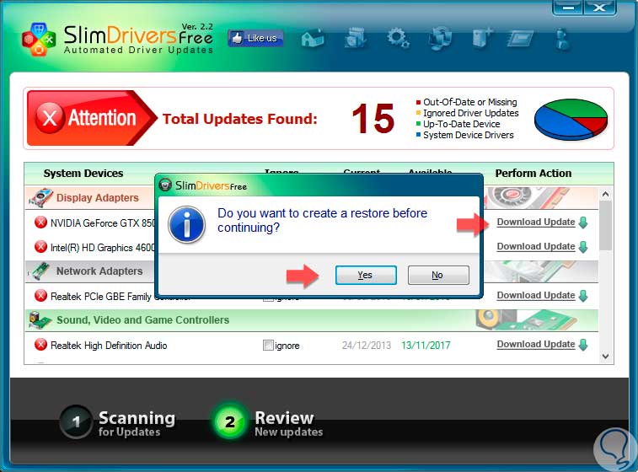638x472 pixels.
Task: Click the Ignored Driver Updates legend entry
Action: [x=467, y=113]
